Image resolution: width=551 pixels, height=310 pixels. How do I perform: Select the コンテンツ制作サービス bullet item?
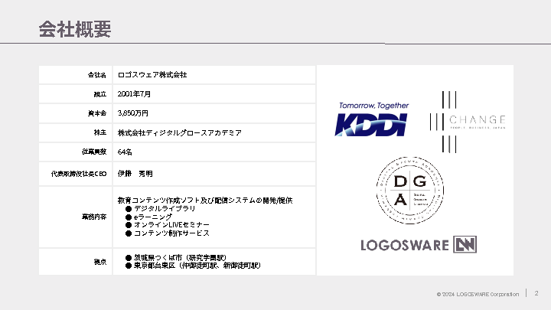point(171,233)
